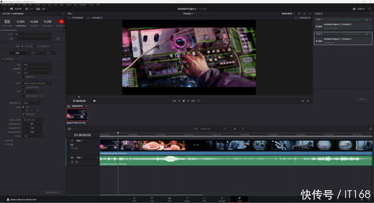Mute viewer audio with speaker icon
The image size is (374, 203).
pyautogui.click(x=94, y=101)
